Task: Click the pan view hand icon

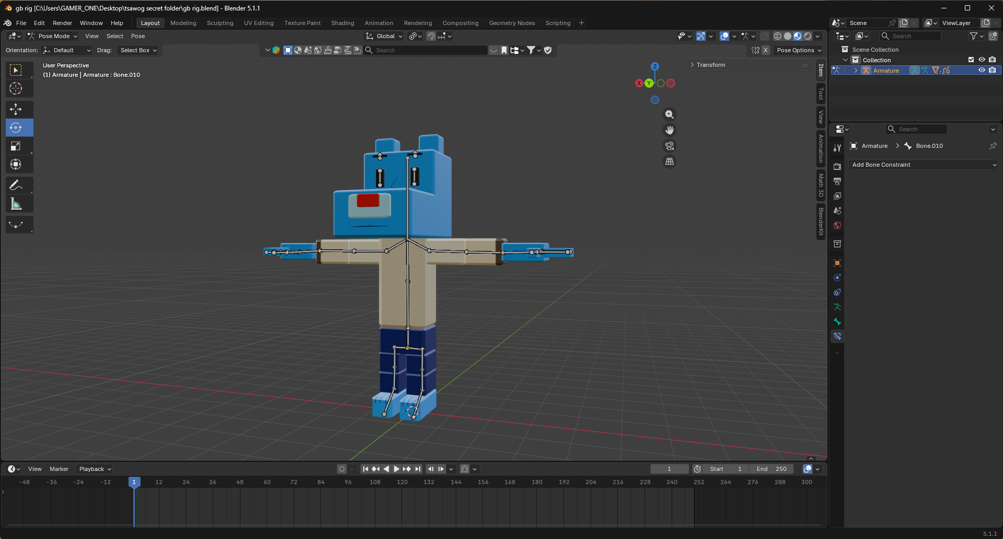Action: 669,130
